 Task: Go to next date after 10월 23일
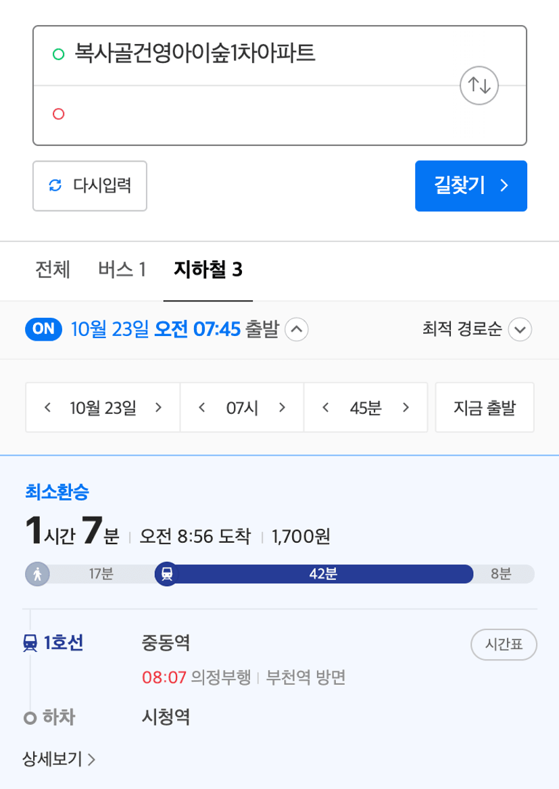click(158, 408)
